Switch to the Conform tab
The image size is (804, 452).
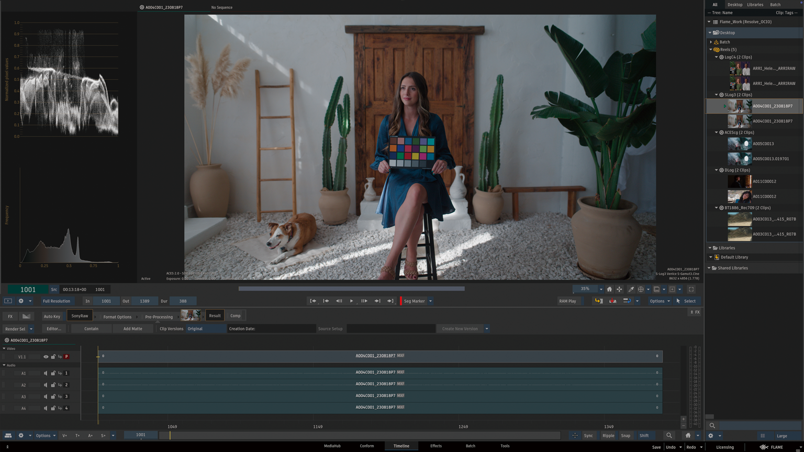[x=366, y=446]
